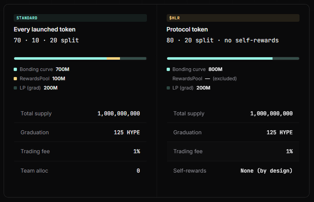Viewport: 314px width, 202px height.
Task: Click Trading fee 1% in Standard card
Action: tap(137, 151)
